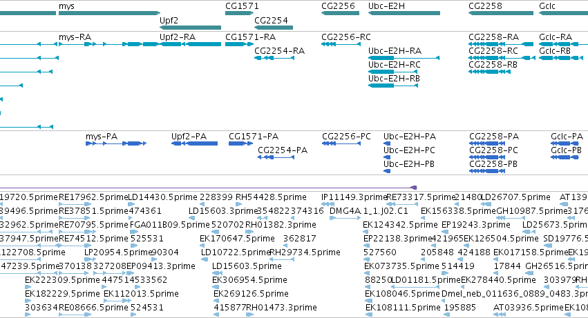Click the CG2254-PA protein label
The image size is (588, 318).
pos(283,150)
